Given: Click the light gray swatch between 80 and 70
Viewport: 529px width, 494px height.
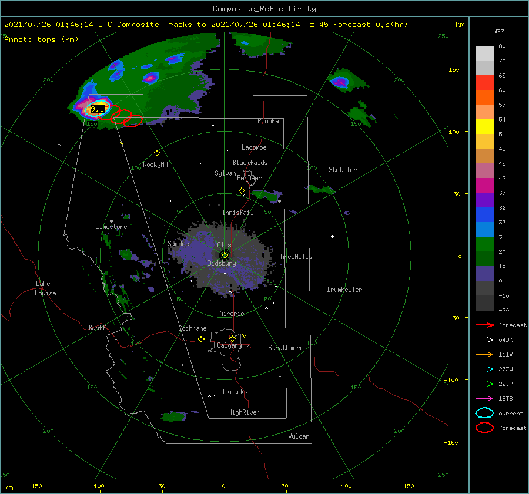Looking at the screenshot, I should coord(484,53).
